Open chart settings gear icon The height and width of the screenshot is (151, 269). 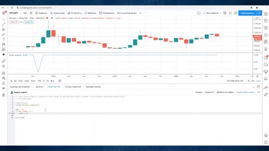tap(225, 13)
